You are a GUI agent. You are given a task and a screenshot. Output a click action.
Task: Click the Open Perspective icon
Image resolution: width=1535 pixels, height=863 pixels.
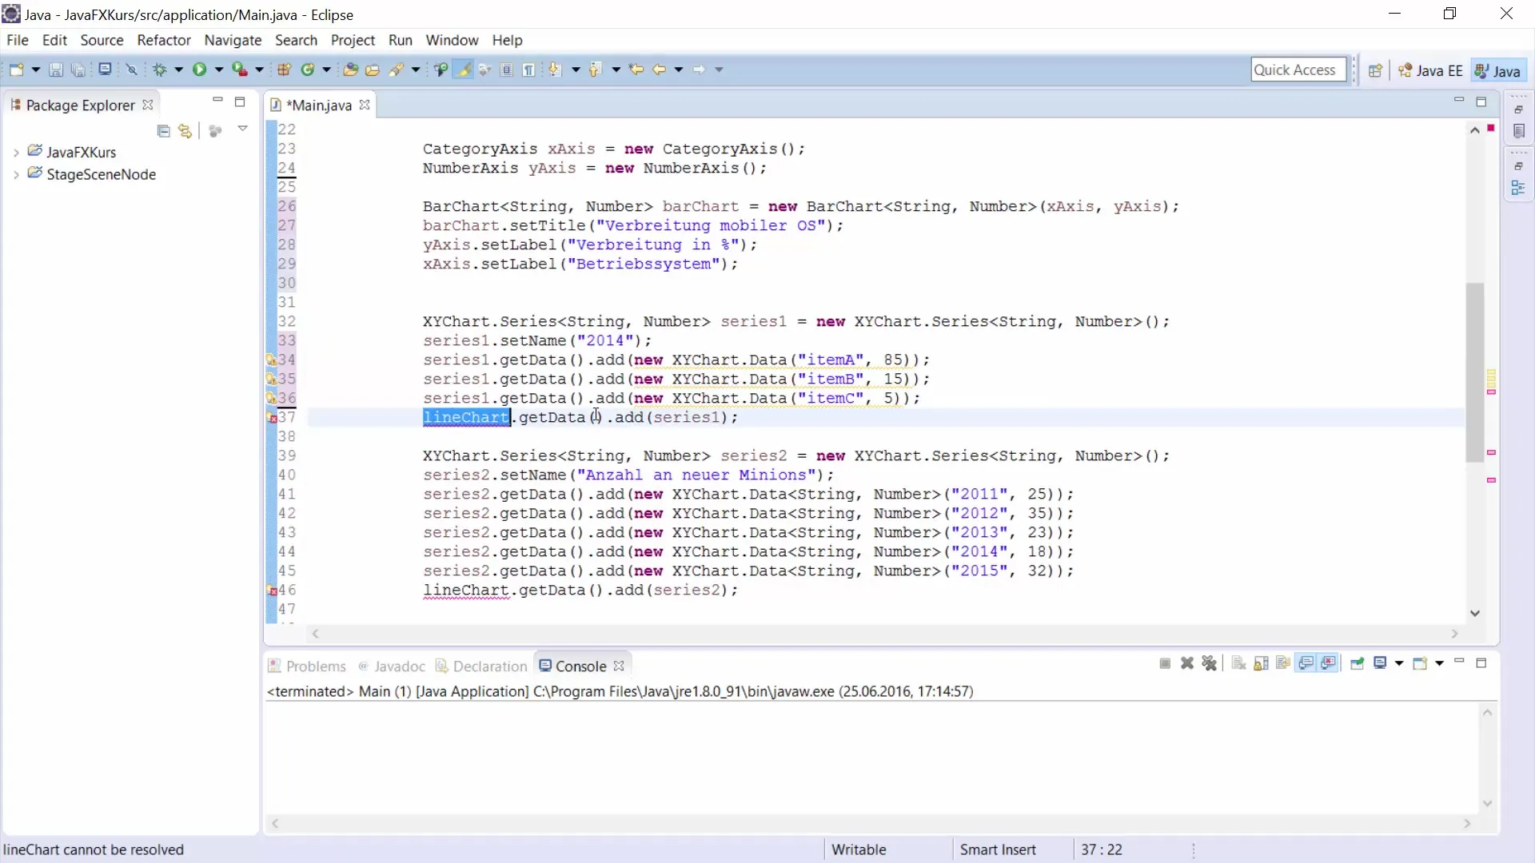1375,70
